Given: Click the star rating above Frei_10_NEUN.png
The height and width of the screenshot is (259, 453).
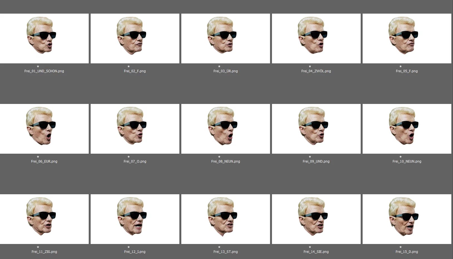Looking at the screenshot, I should click(x=401, y=157).
